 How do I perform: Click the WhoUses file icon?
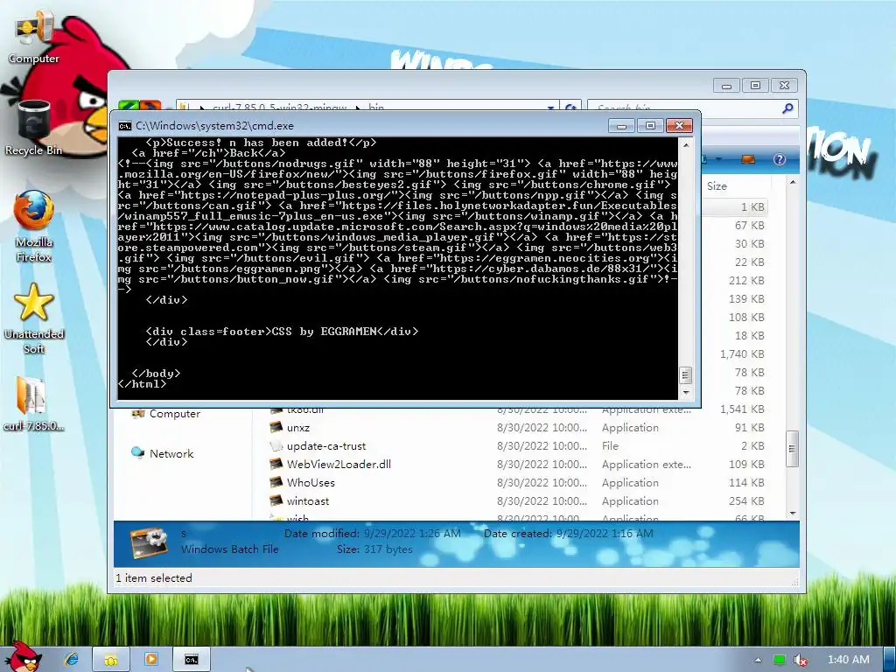tap(276, 482)
